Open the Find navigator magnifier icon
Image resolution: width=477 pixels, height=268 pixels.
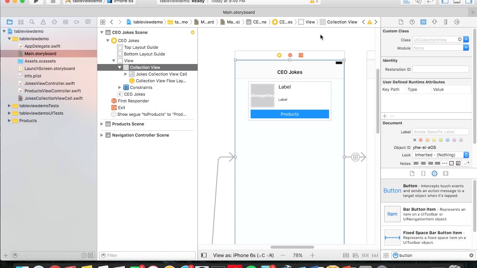point(32,22)
